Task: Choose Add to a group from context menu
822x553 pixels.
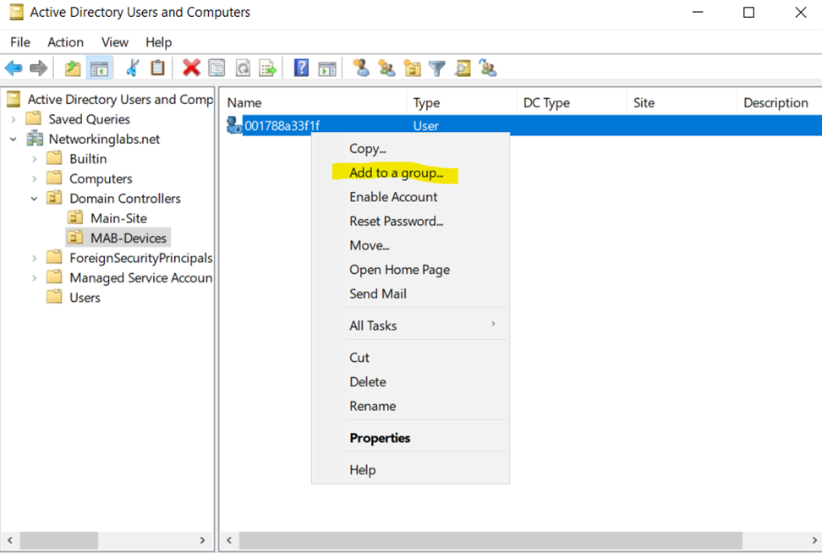Action: coord(410,172)
